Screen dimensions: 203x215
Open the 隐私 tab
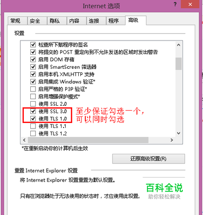click(x=57, y=21)
